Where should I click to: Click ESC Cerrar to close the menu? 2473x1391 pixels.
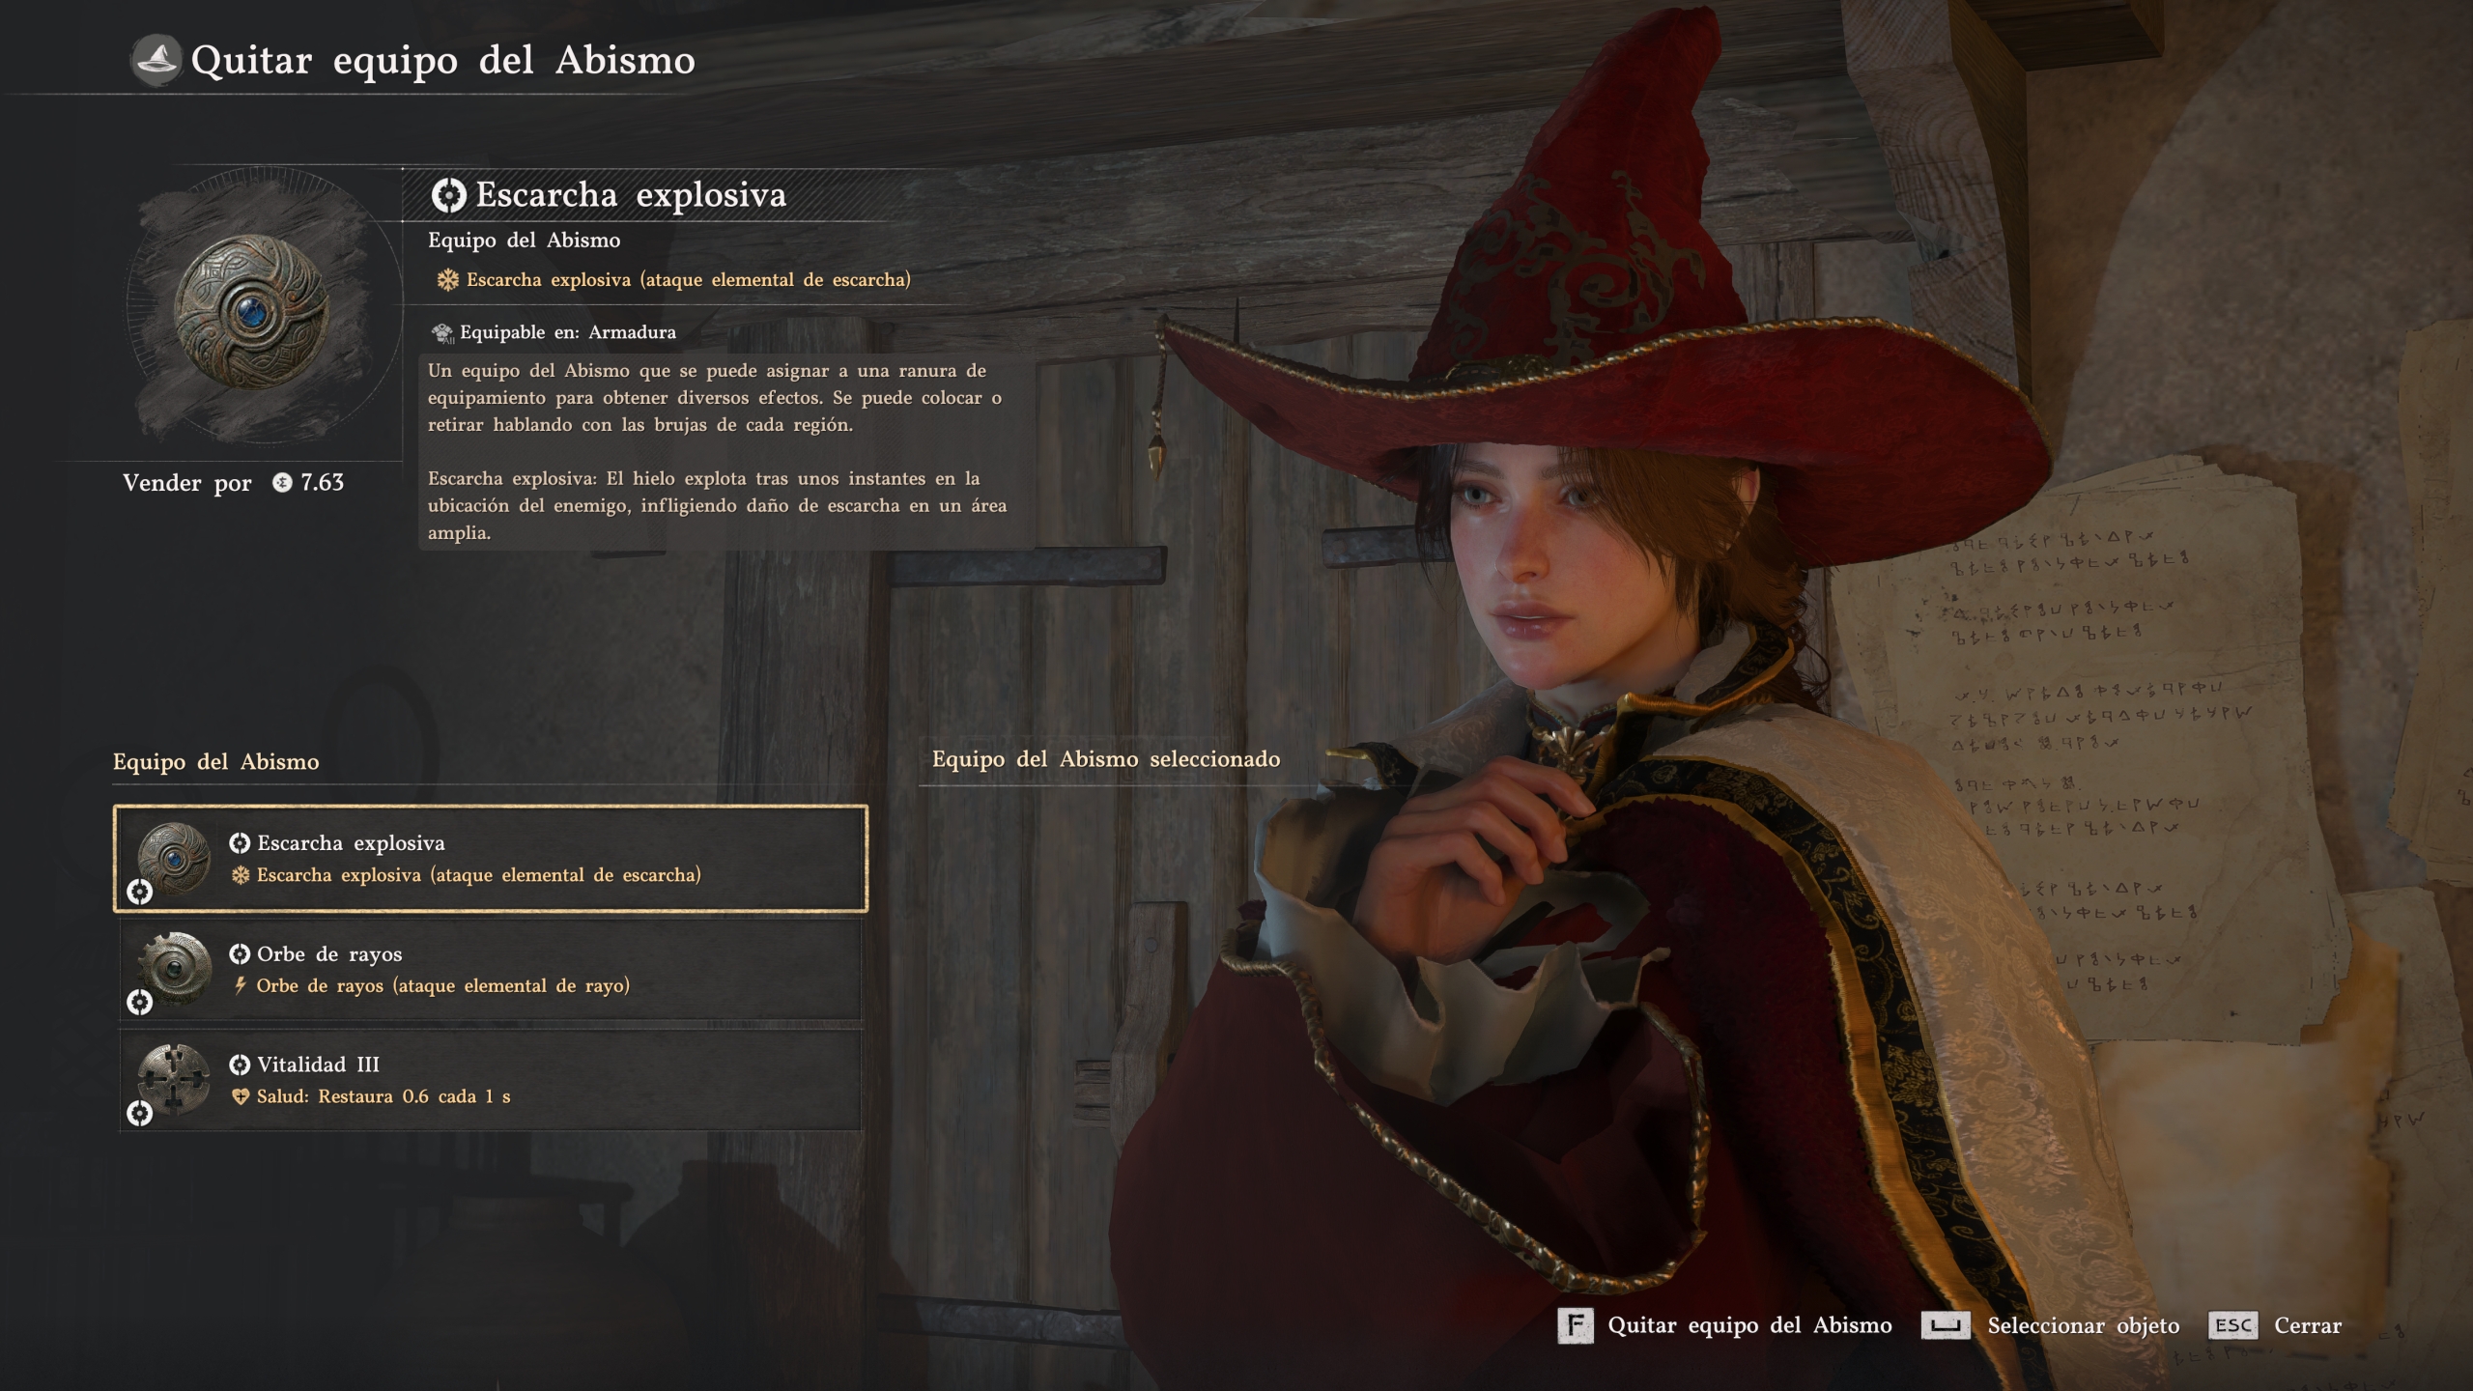click(x=2275, y=1325)
